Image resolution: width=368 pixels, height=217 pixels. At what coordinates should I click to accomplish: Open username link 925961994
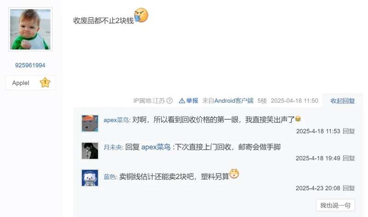click(30, 65)
